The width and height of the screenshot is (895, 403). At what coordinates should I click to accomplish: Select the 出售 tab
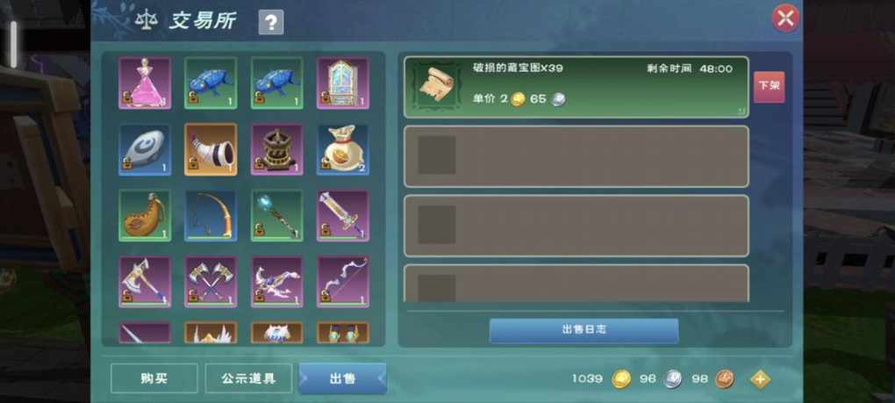tap(342, 378)
